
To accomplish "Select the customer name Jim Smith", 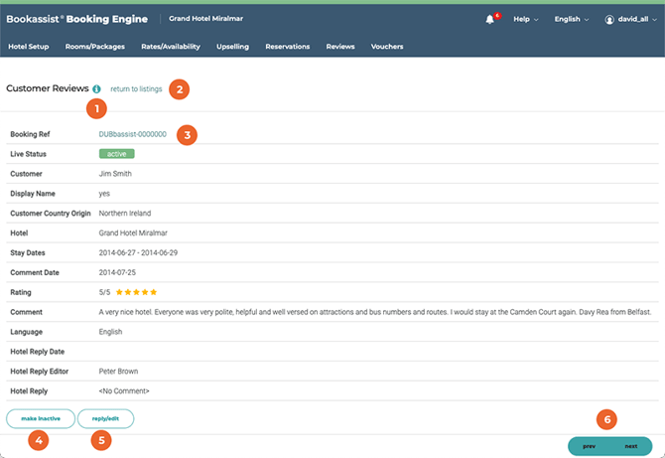I will click(115, 174).
